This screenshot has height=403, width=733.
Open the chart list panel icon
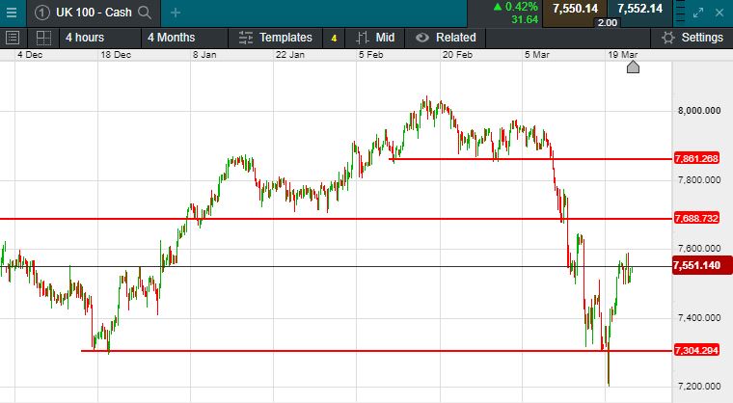click(13, 38)
